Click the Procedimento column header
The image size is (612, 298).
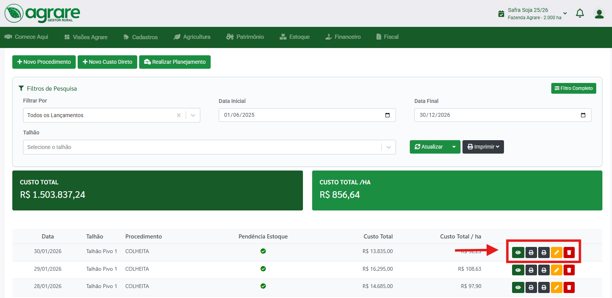tap(143, 237)
